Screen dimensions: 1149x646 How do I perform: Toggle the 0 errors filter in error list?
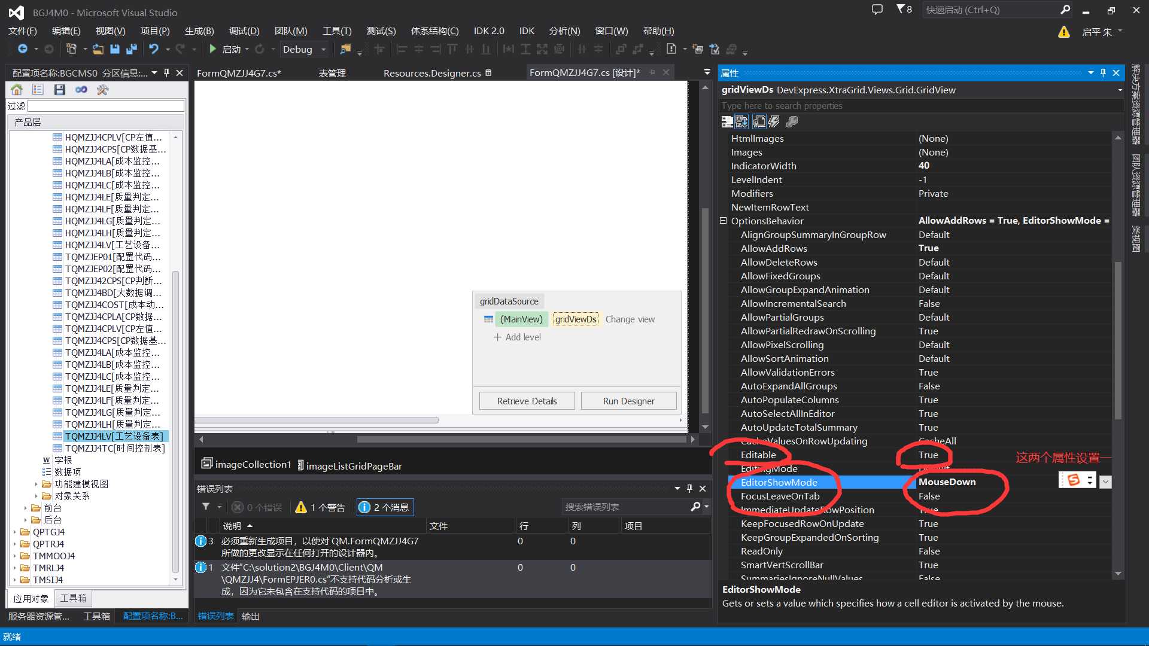point(257,507)
